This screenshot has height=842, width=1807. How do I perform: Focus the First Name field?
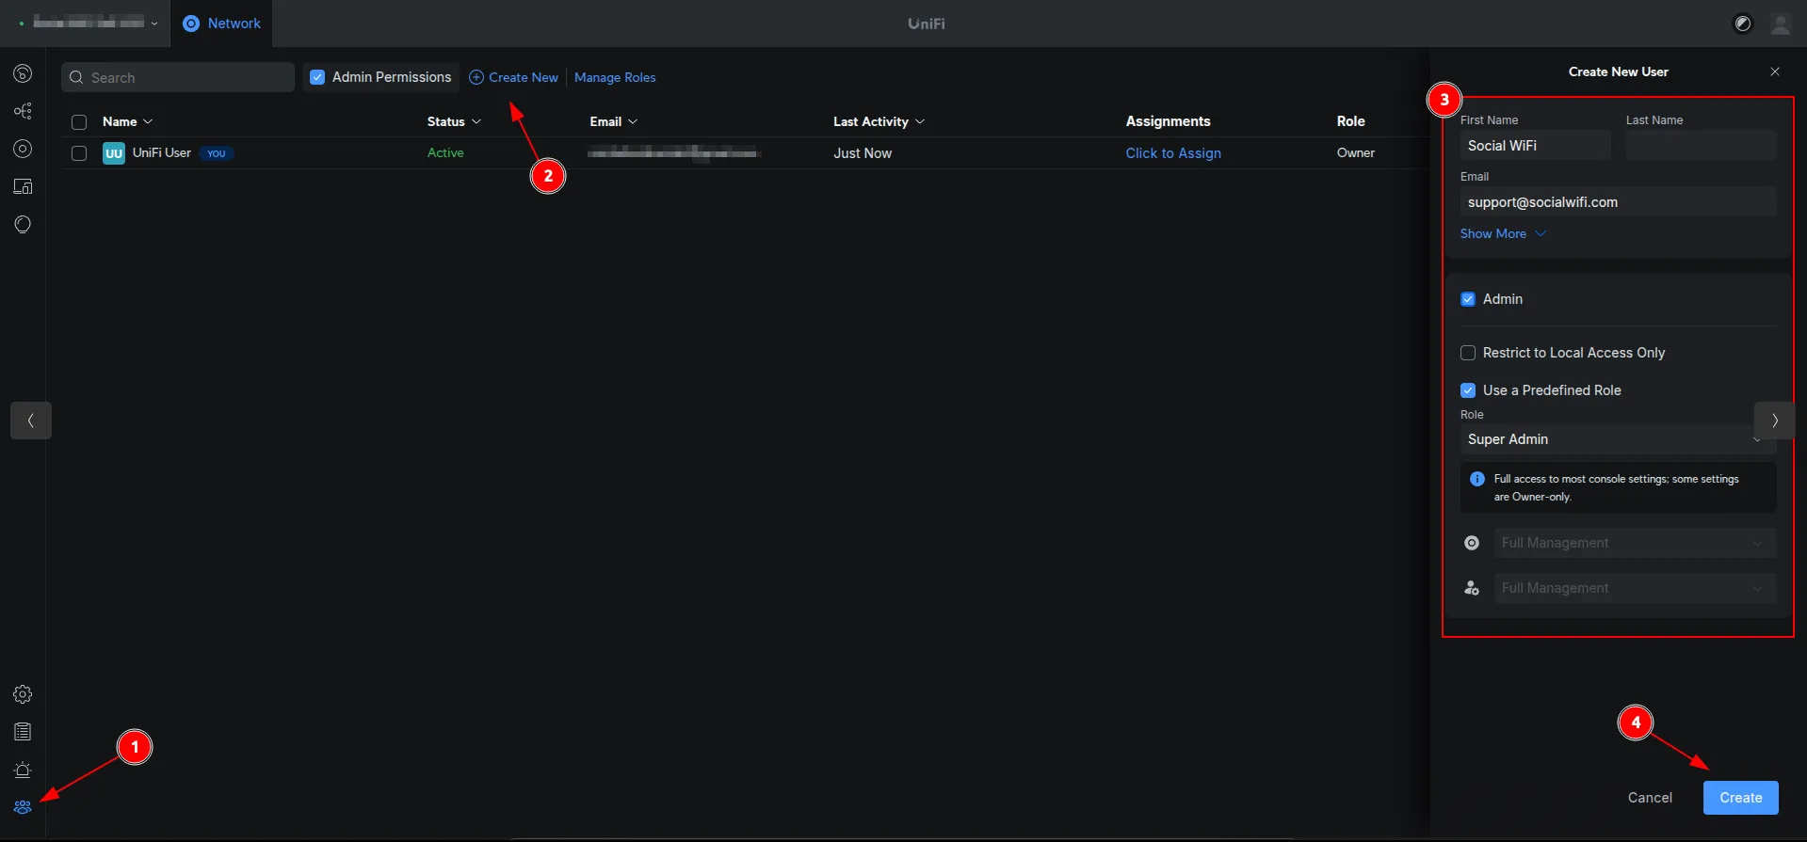click(x=1535, y=146)
